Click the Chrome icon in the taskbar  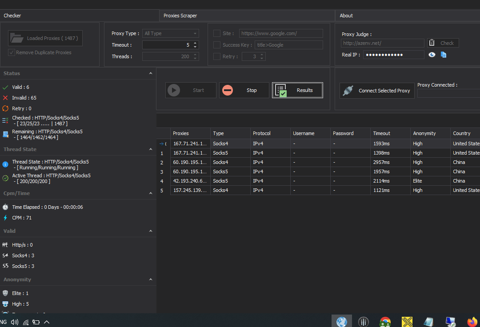pyautogui.click(x=385, y=322)
